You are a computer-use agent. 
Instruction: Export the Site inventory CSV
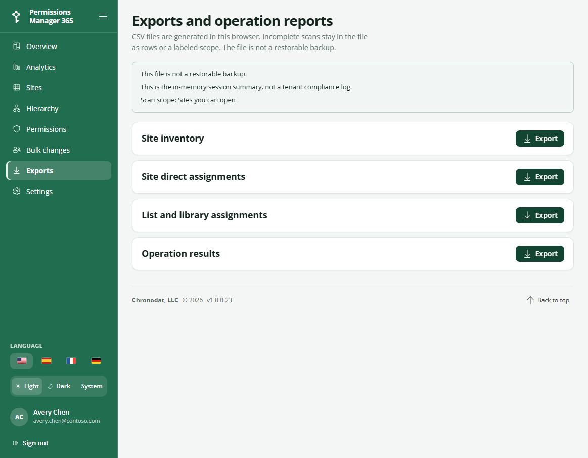coord(539,139)
